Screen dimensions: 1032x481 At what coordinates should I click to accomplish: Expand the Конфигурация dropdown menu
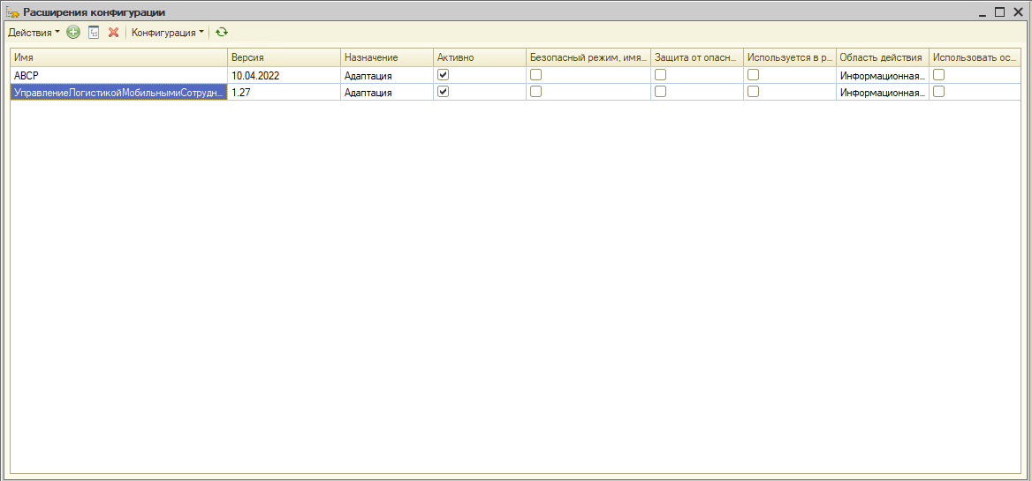(167, 32)
